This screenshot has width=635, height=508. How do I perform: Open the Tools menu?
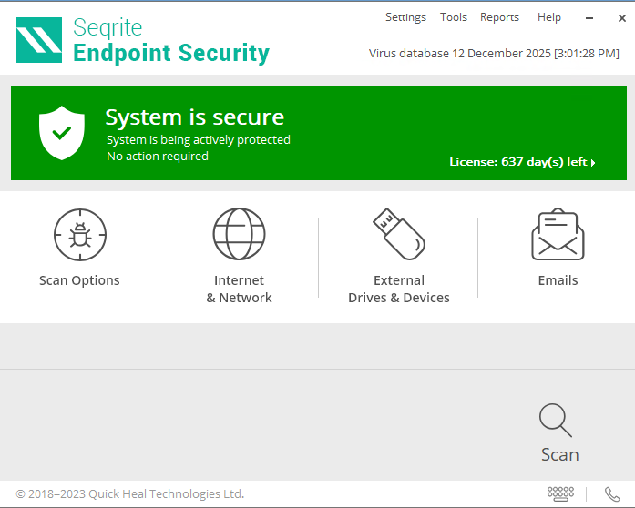pos(453,17)
